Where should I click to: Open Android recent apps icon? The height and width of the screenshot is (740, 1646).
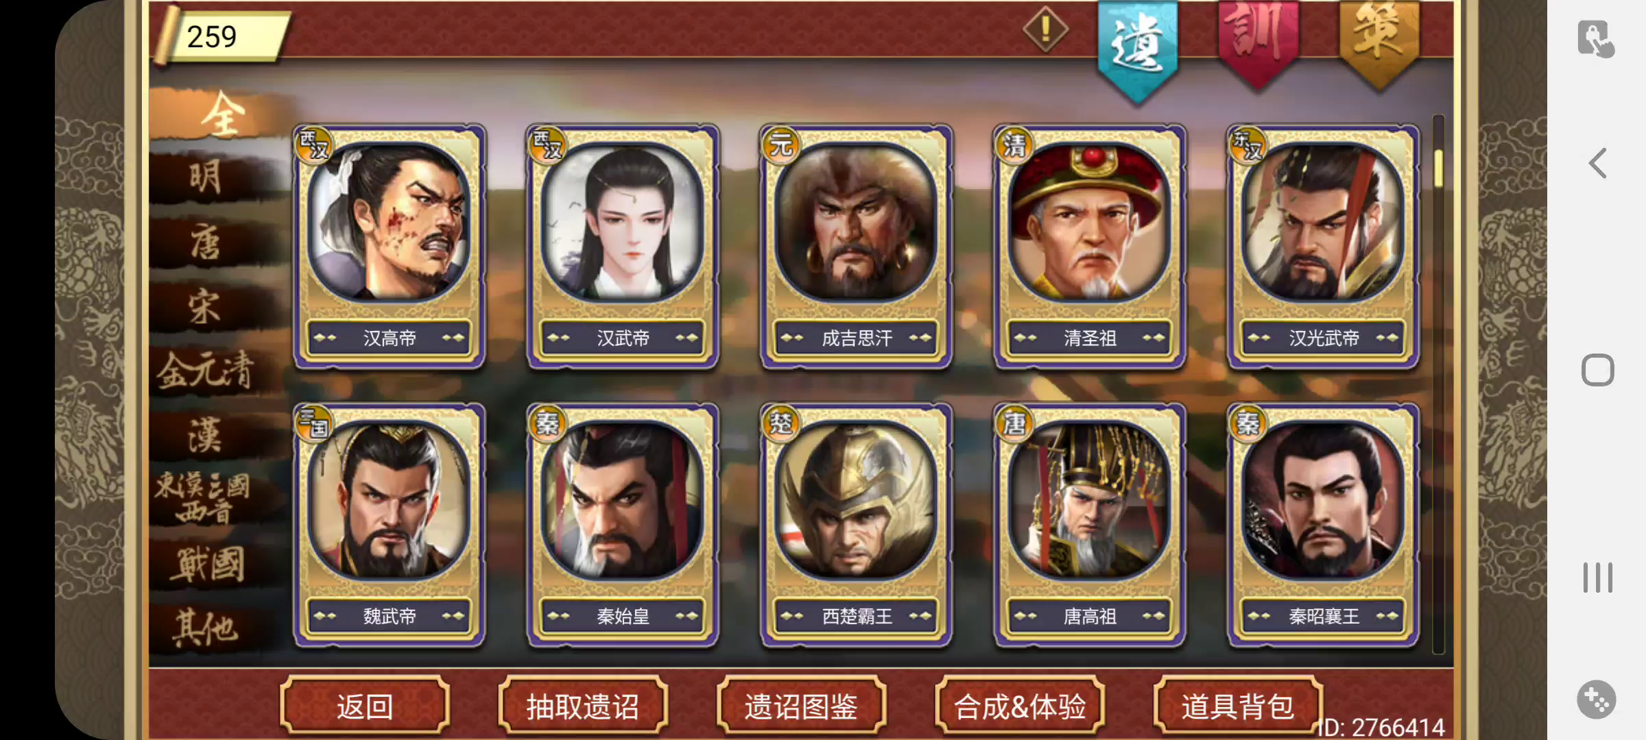tap(1598, 577)
